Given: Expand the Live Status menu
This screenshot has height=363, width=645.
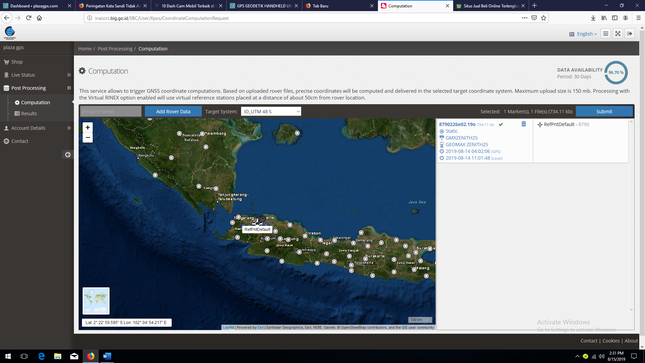Looking at the screenshot, I should pos(69,75).
